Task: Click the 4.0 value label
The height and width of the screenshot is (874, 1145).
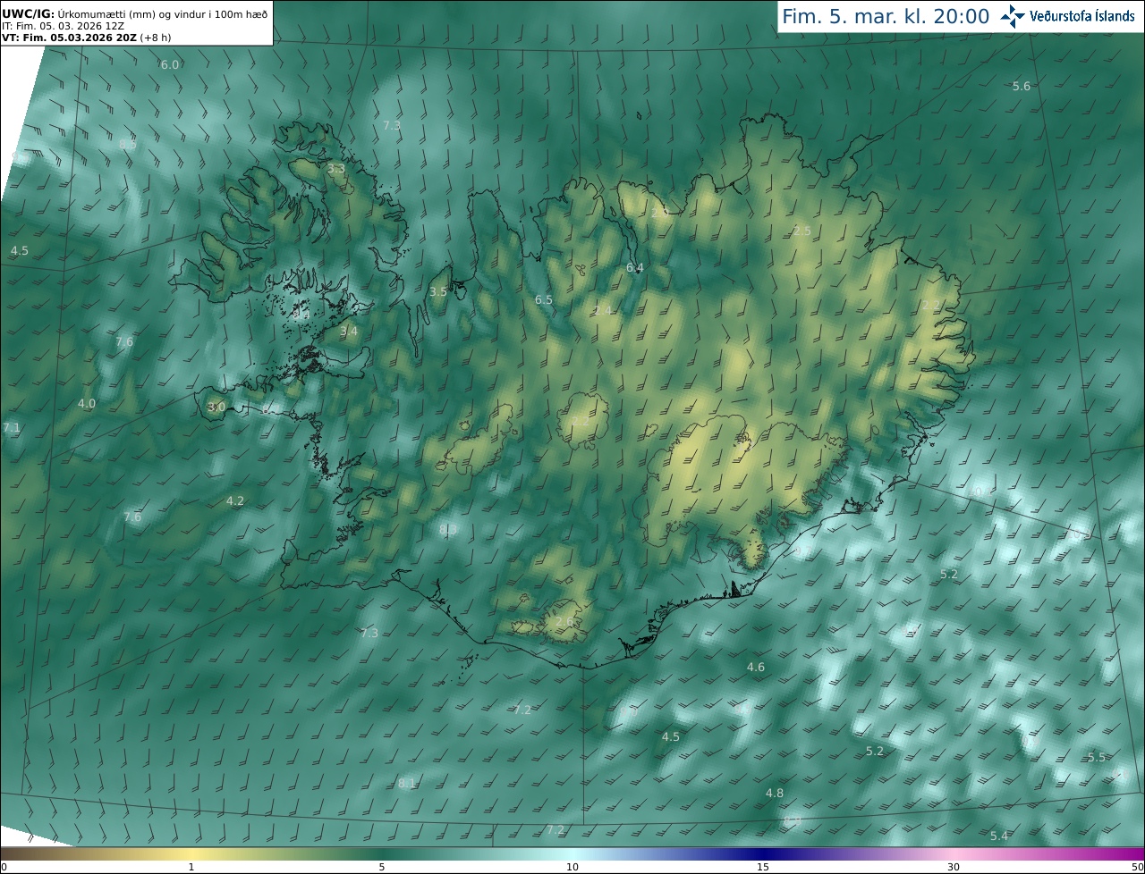Action: pyautogui.click(x=87, y=404)
